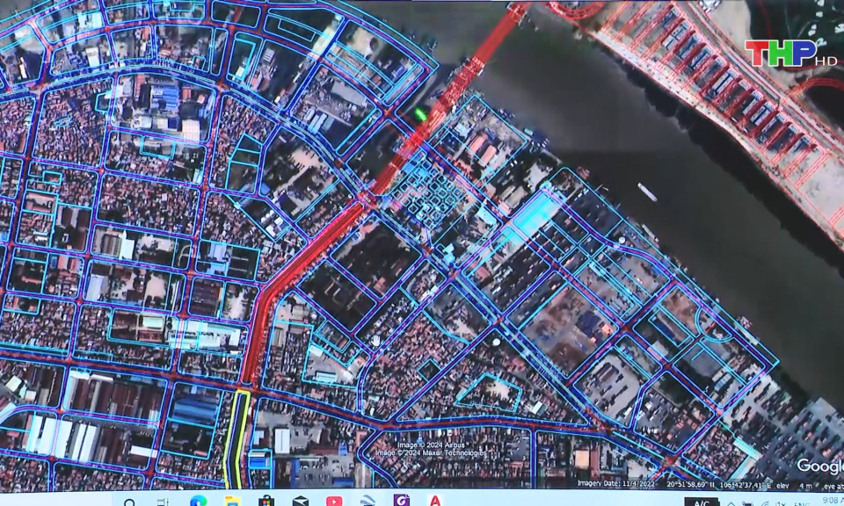Viewport: 844px width, 506px height.
Task: Open the Wi-Fi network tray icon
Action: coord(762,503)
